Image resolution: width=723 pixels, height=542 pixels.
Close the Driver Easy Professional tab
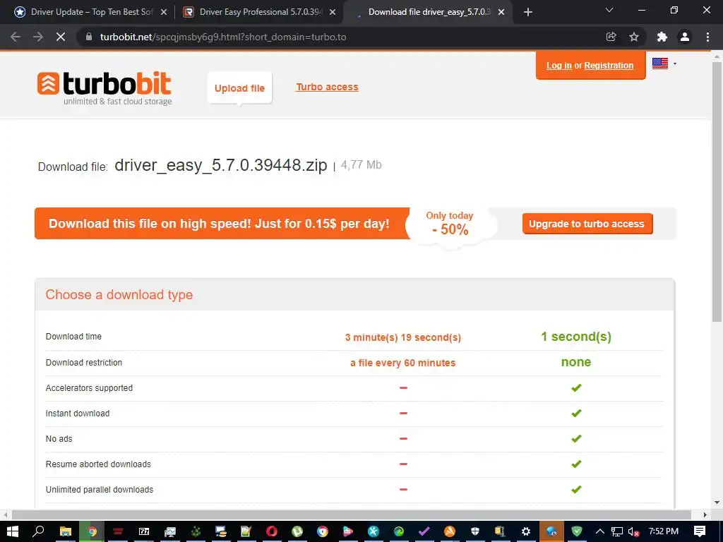coord(333,12)
